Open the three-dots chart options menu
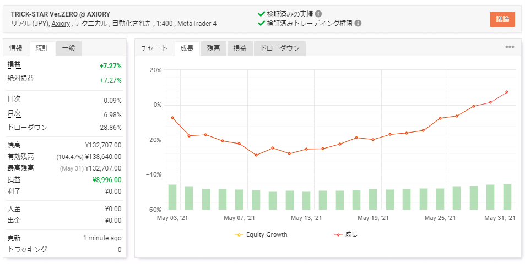 pyautogui.click(x=510, y=47)
